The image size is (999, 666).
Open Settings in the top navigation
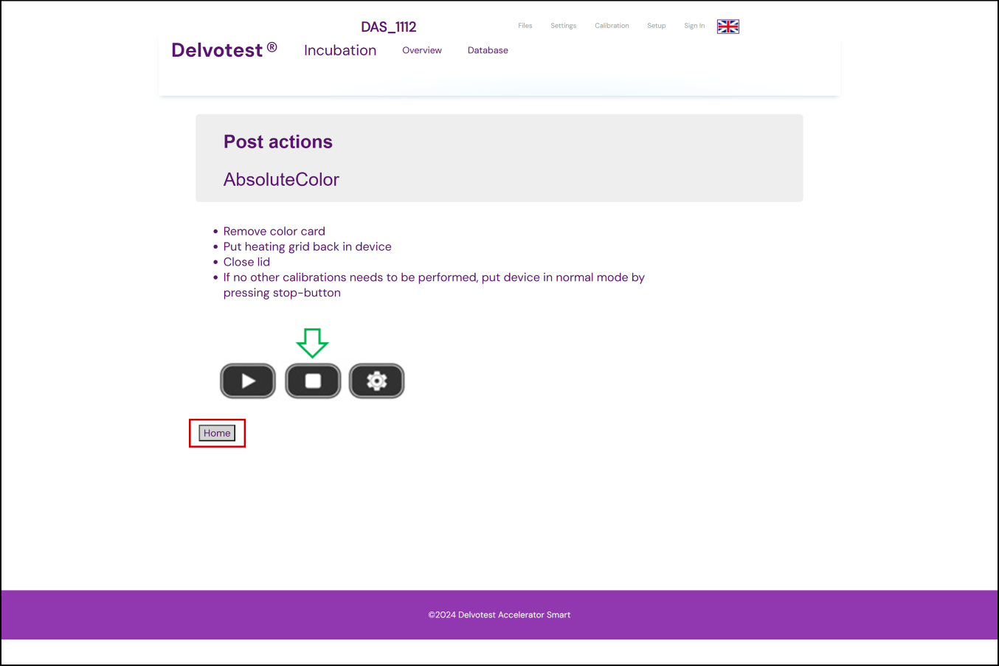[563, 26]
